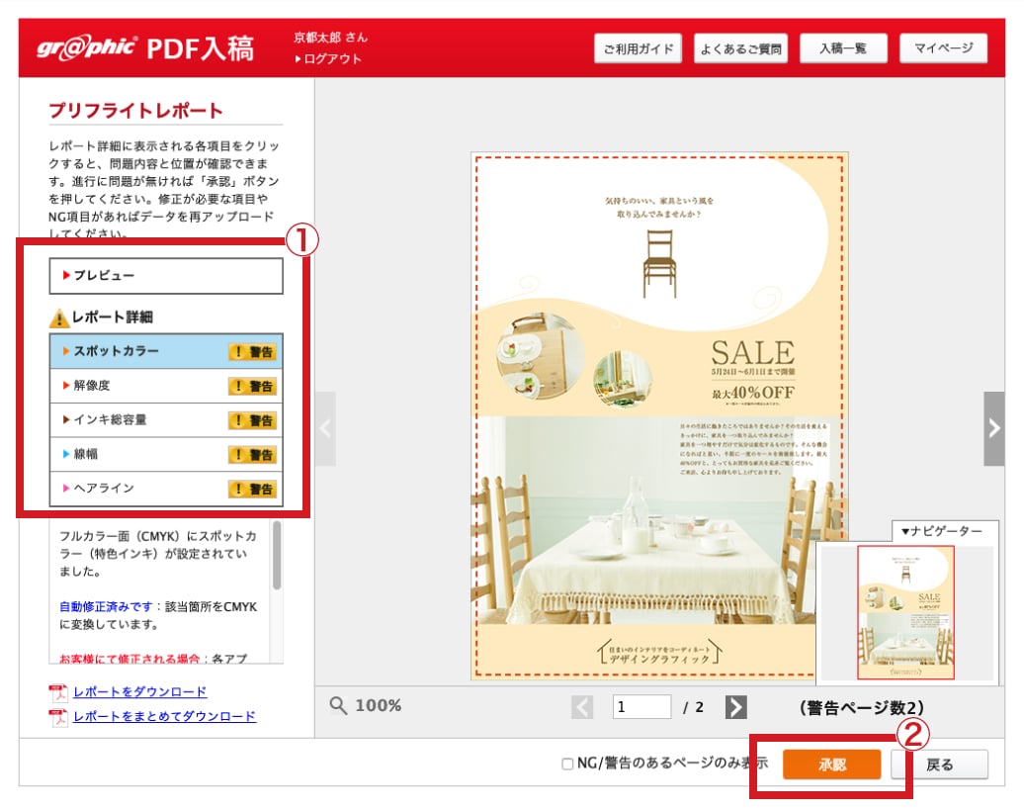The height and width of the screenshot is (811, 1024).
Task: Collapse the ナビゲーター panel
Action: (x=940, y=532)
